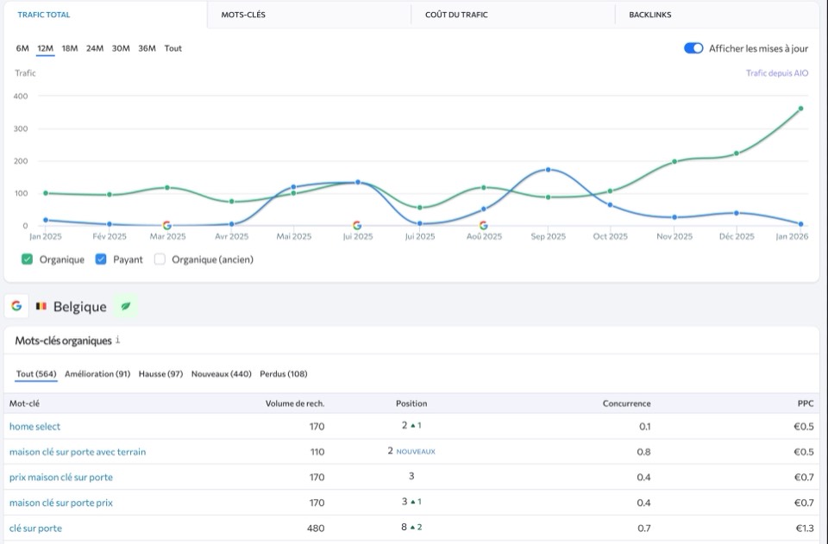Click the Google update marker at Jui 2025
The width and height of the screenshot is (828, 544).
tap(358, 225)
